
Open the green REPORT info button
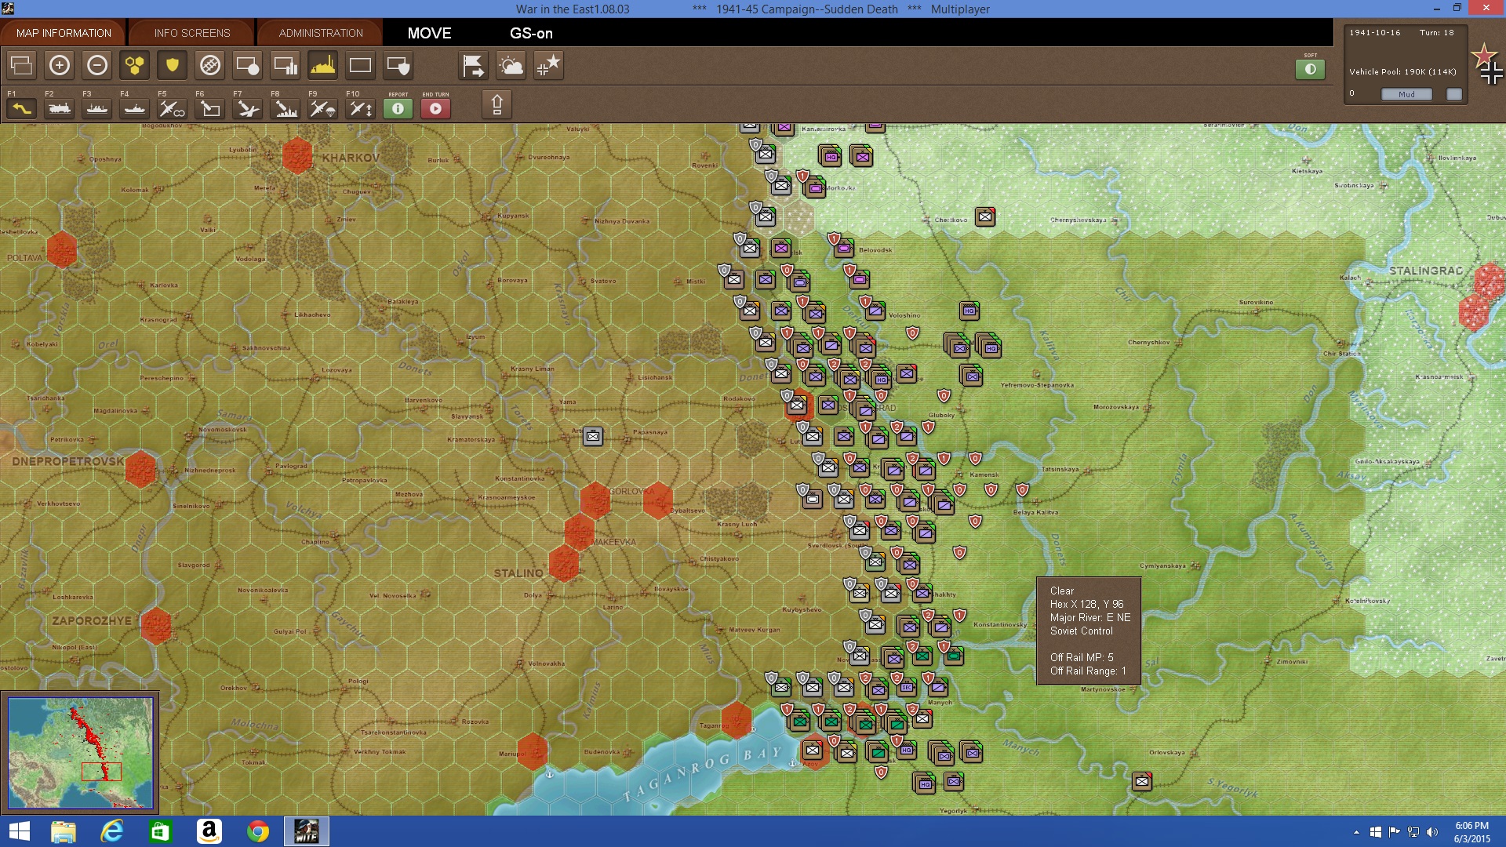point(398,108)
